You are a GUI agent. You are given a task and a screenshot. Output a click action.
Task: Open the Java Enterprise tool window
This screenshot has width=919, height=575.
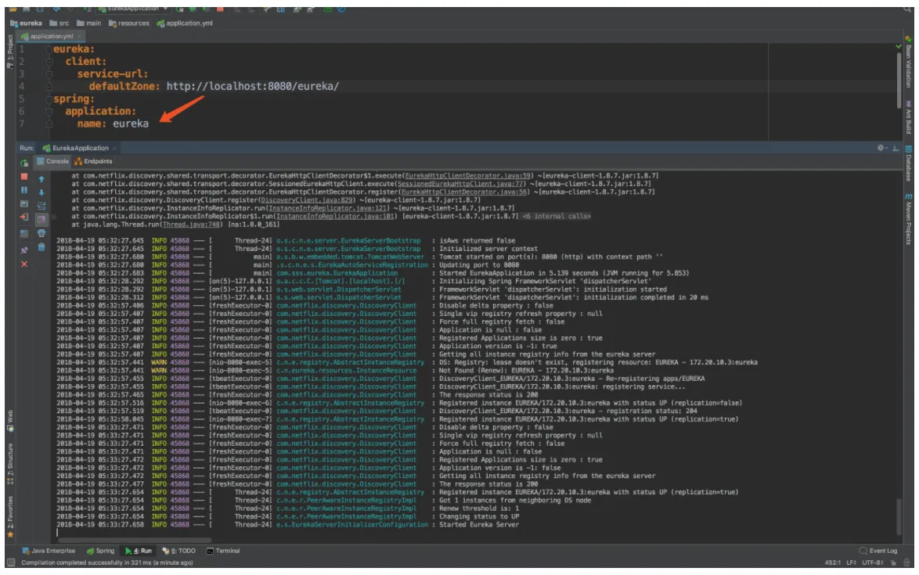tap(49, 551)
